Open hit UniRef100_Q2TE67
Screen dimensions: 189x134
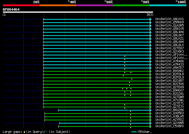tap(170, 48)
